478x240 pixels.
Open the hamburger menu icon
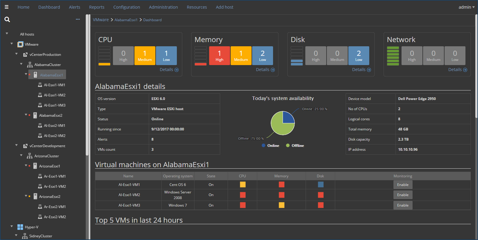point(7,7)
